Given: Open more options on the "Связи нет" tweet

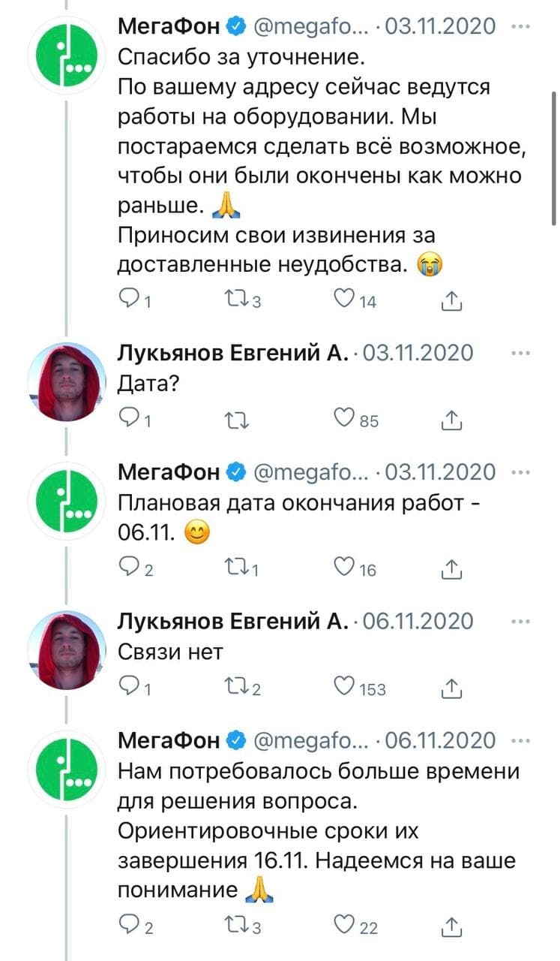Looking at the screenshot, I should pyautogui.click(x=518, y=621).
